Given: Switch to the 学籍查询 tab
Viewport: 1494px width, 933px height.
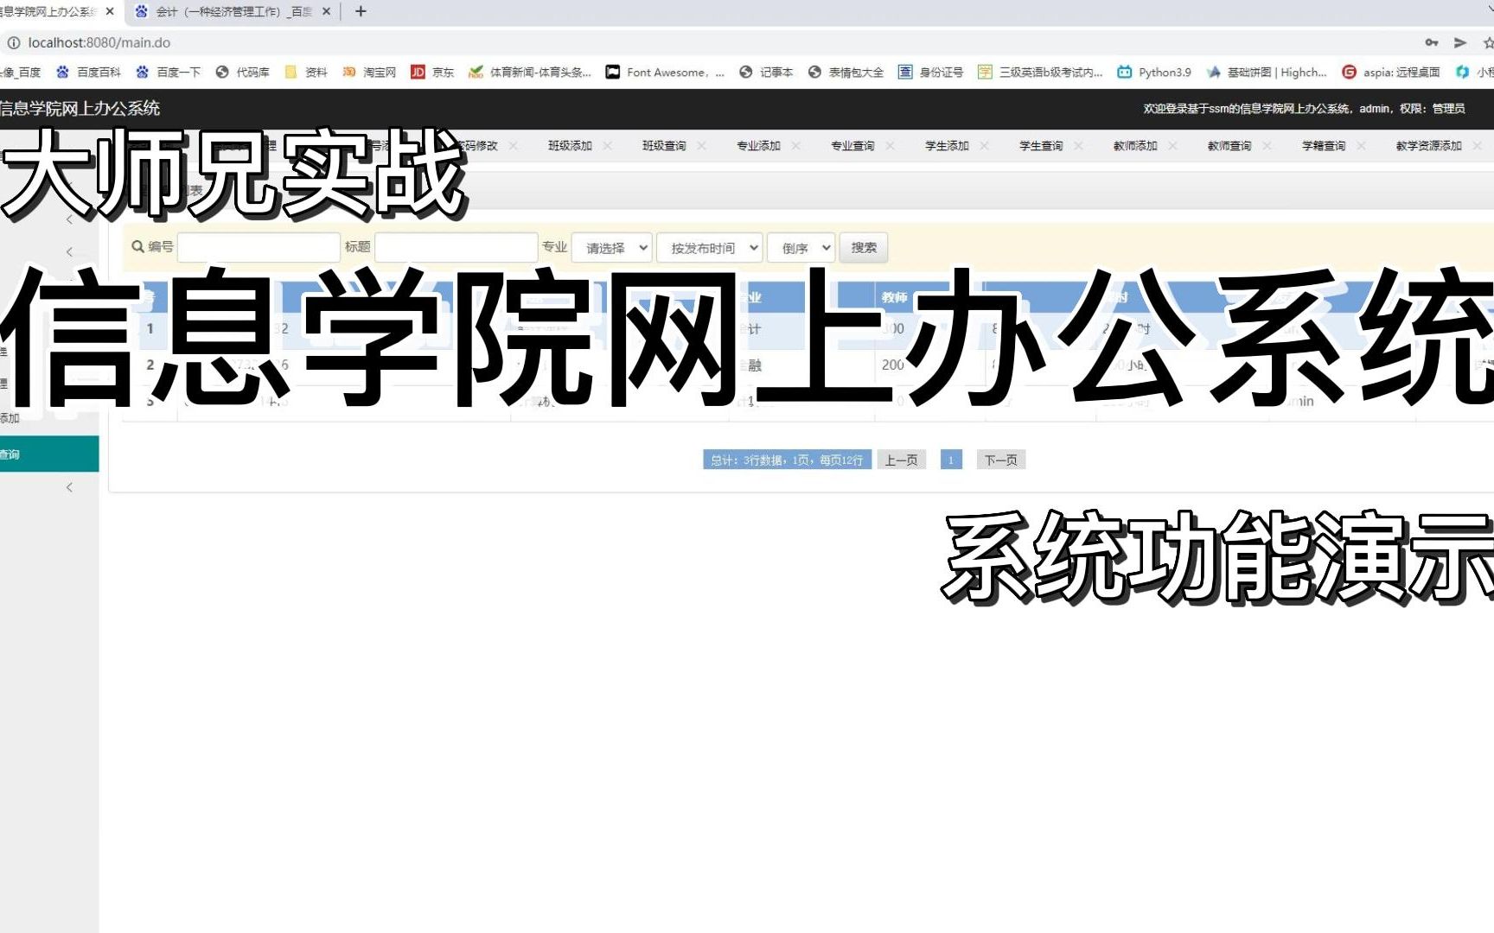Looking at the screenshot, I should [x=1324, y=146].
